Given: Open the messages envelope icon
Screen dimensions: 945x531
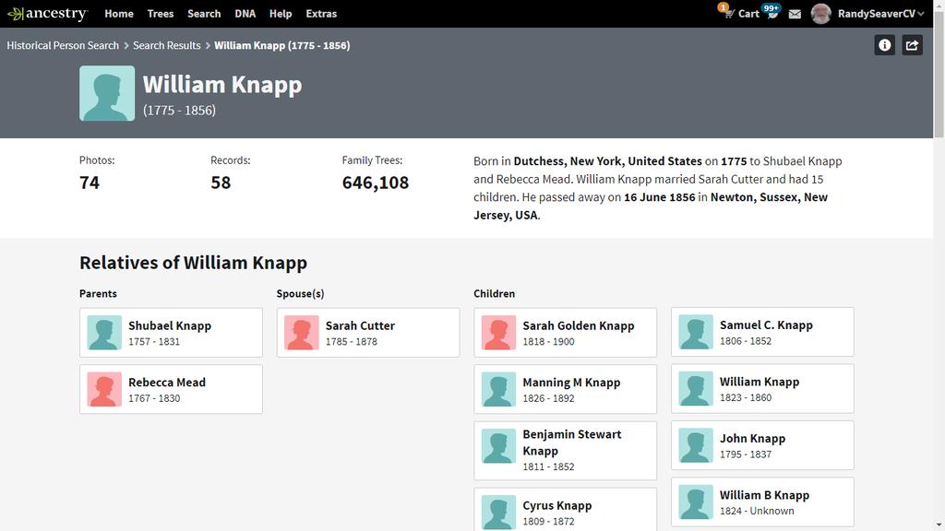Looking at the screenshot, I should pyautogui.click(x=795, y=14).
